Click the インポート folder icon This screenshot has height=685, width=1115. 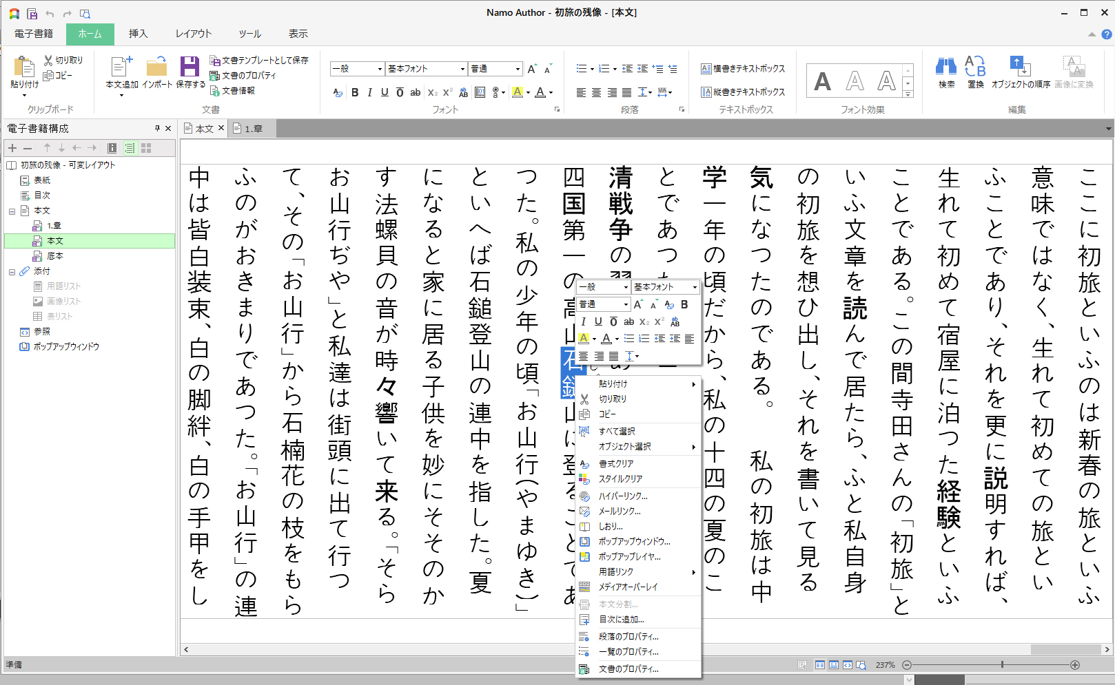(156, 67)
